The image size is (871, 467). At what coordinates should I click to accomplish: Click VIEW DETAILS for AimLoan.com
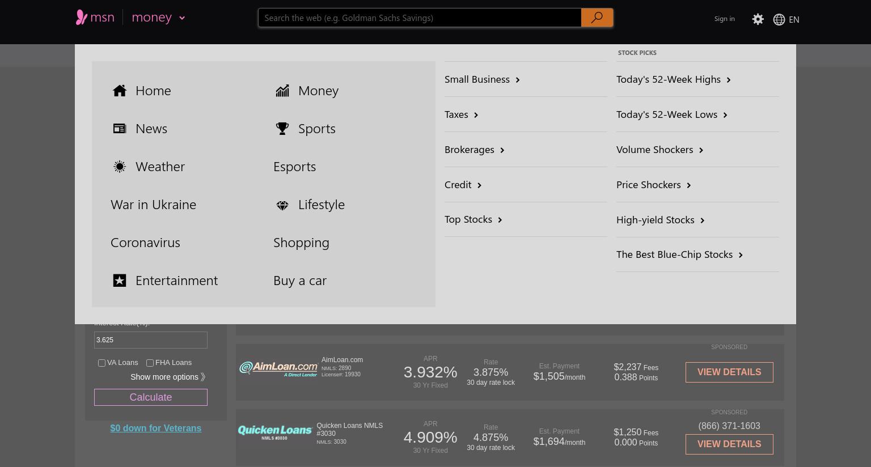point(729,372)
